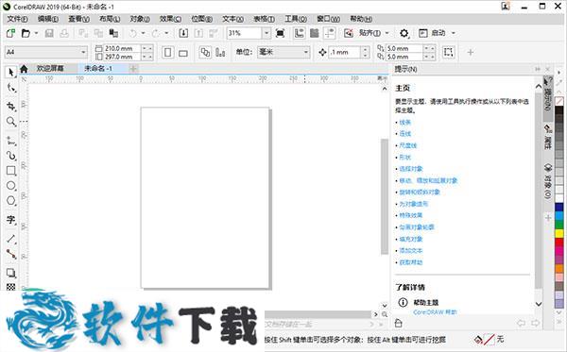Viewport: 567px width, 352px height.
Task: Open Options via the gear icon
Action: pos(404,33)
